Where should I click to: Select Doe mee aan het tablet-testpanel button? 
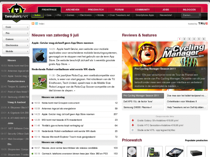tap(187, 96)
